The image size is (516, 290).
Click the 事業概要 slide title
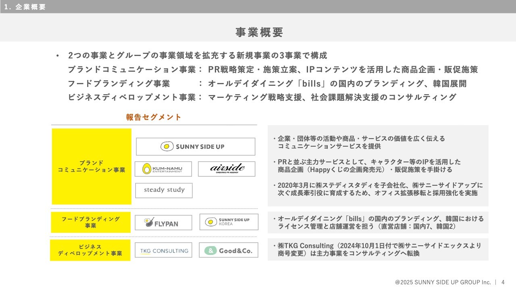point(259,33)
